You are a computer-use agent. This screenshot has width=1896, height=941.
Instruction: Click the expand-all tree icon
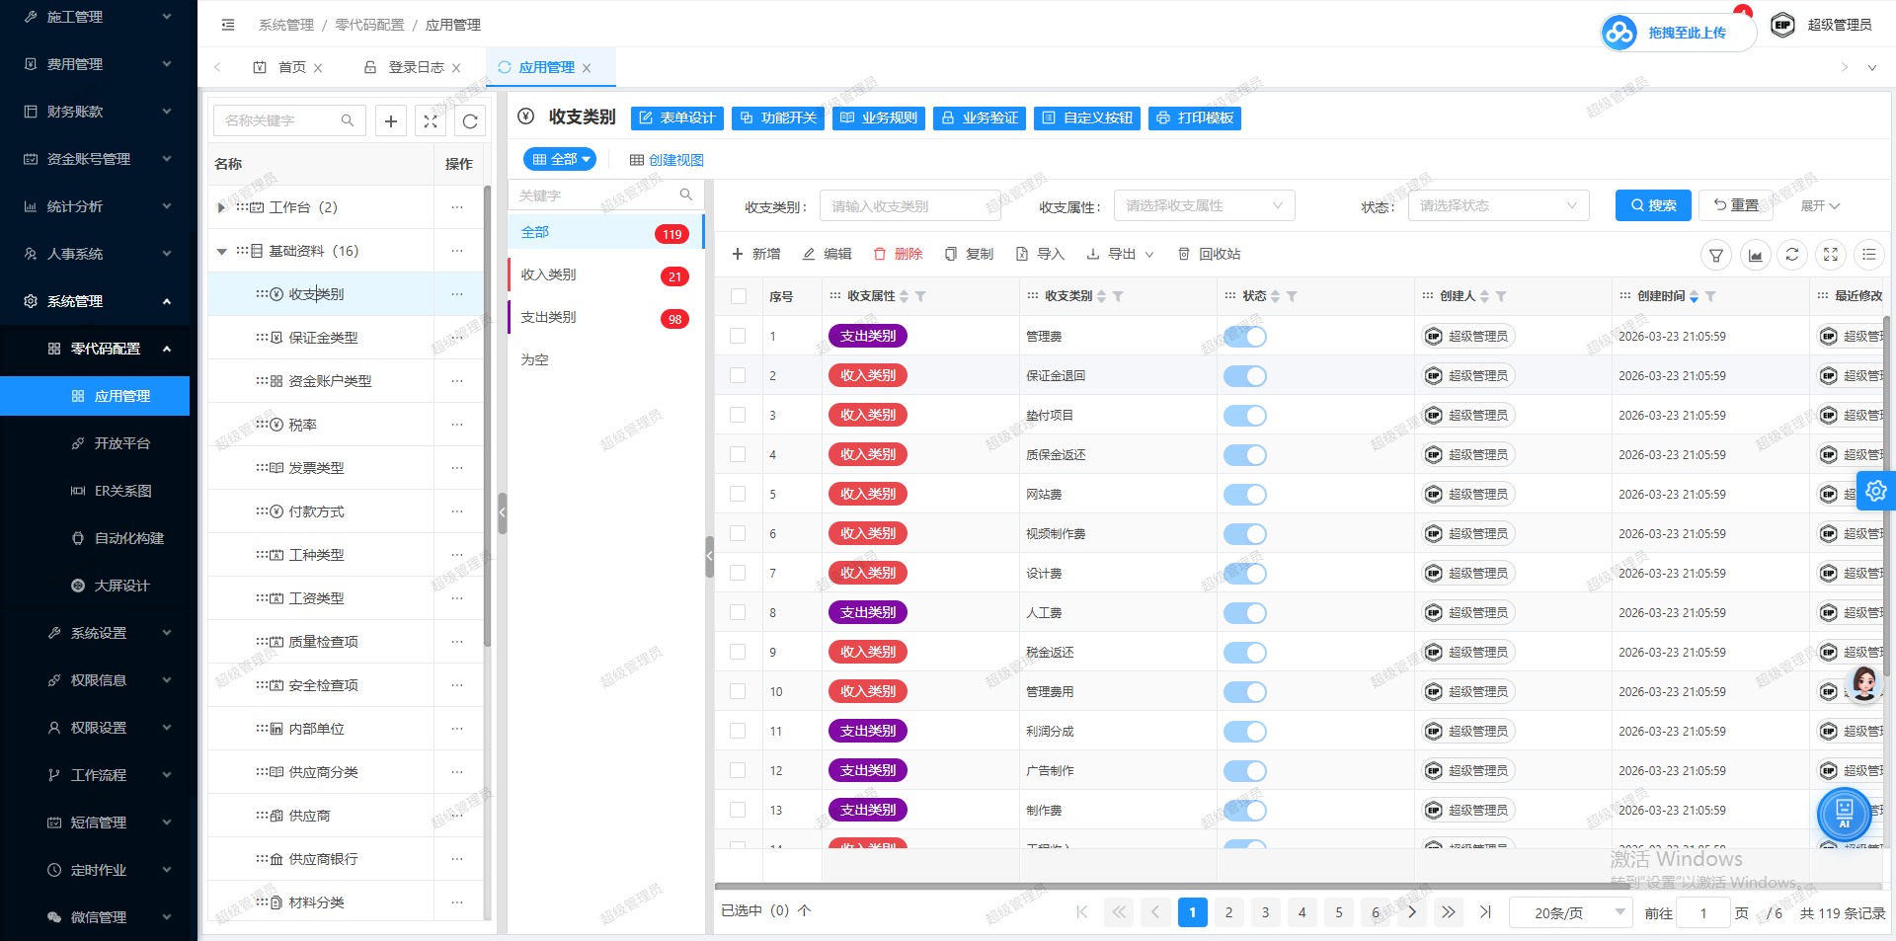click(431, 120)
